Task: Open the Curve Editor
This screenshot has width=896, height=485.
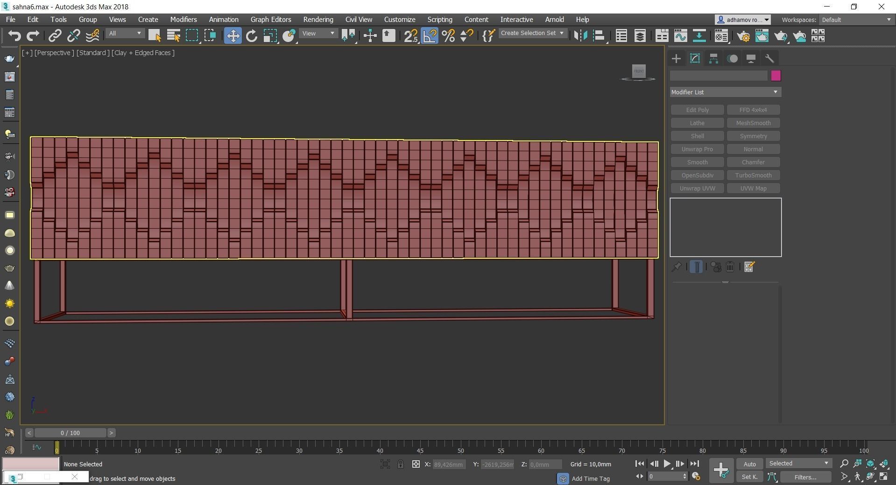Action: 680,36
